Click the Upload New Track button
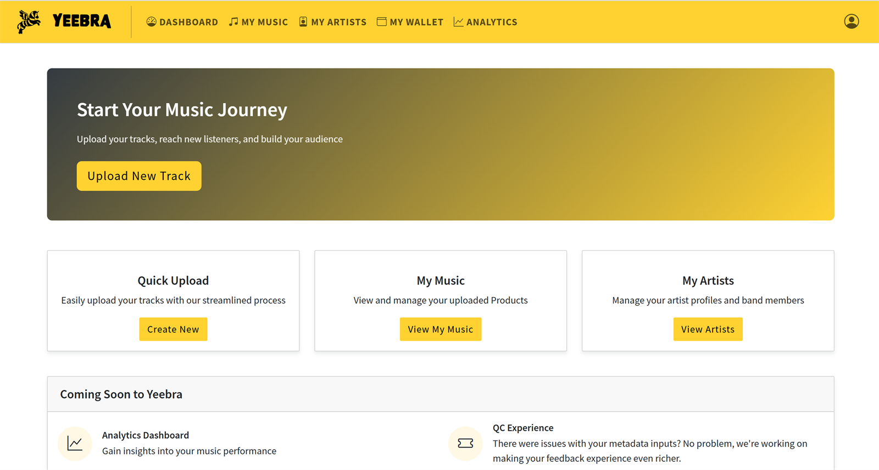 [139, 176]
